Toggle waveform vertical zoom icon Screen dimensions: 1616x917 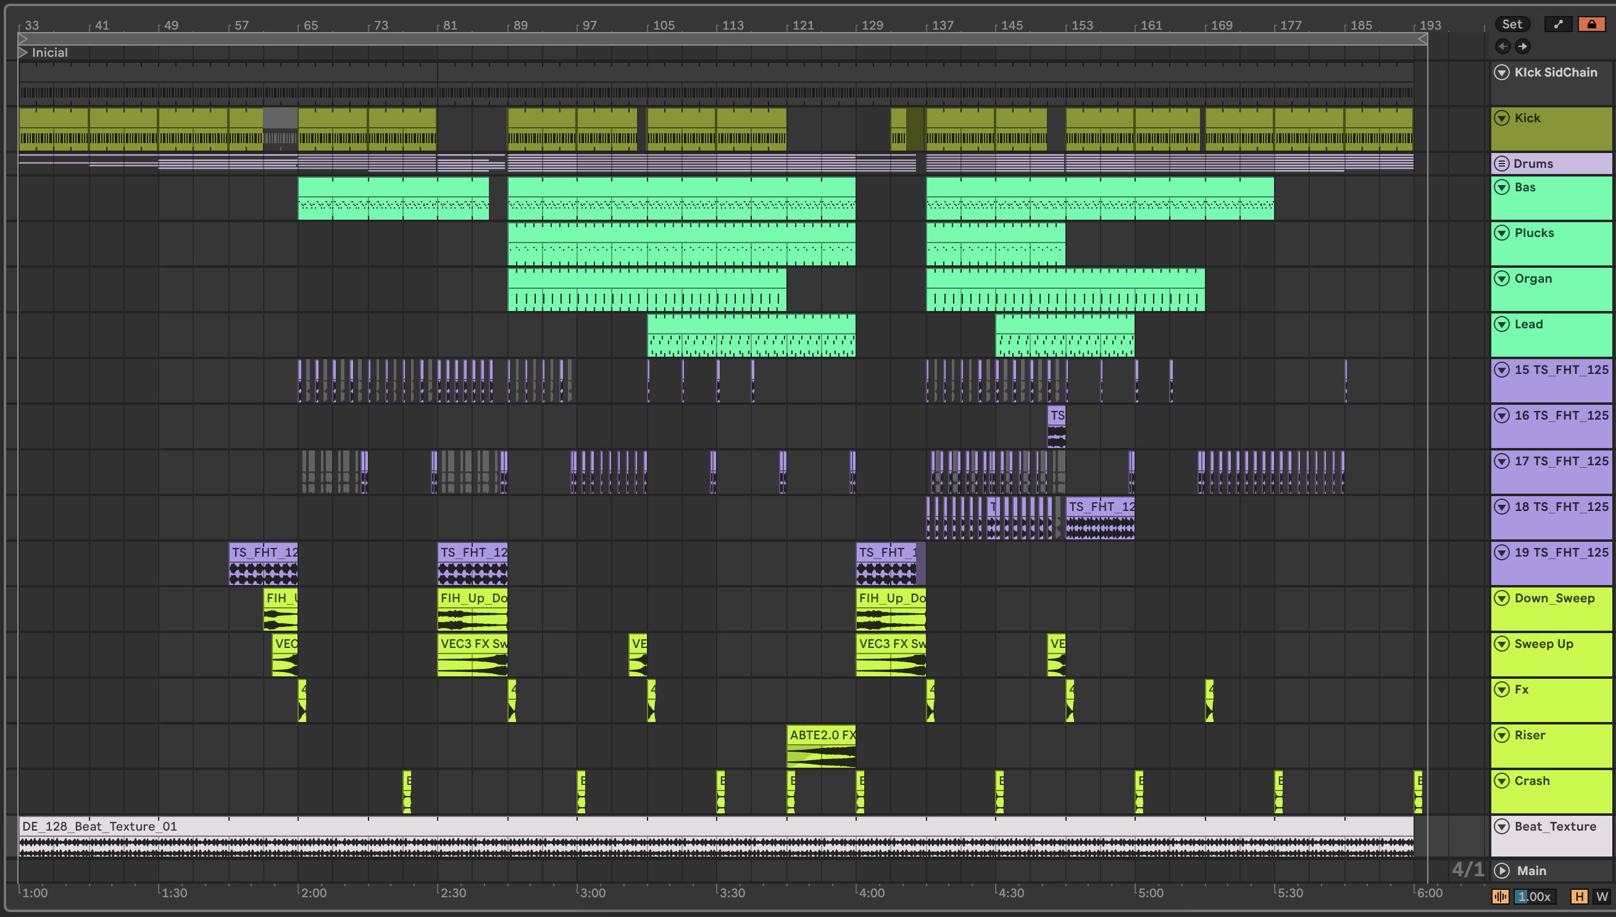pyautogui.click(x=1501, y=896)
